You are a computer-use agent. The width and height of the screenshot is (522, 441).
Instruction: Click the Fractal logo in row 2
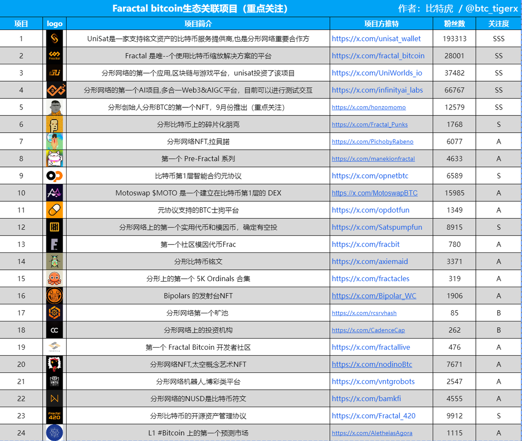click(x=54, y=56)
